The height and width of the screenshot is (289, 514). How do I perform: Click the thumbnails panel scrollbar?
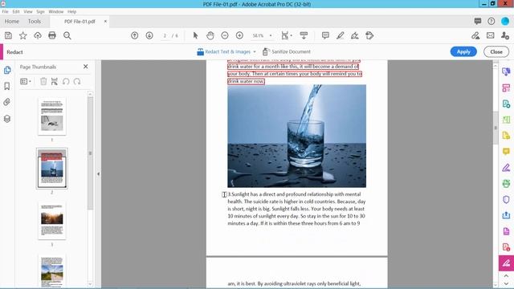pyautogui.click(x=90, y=153)
